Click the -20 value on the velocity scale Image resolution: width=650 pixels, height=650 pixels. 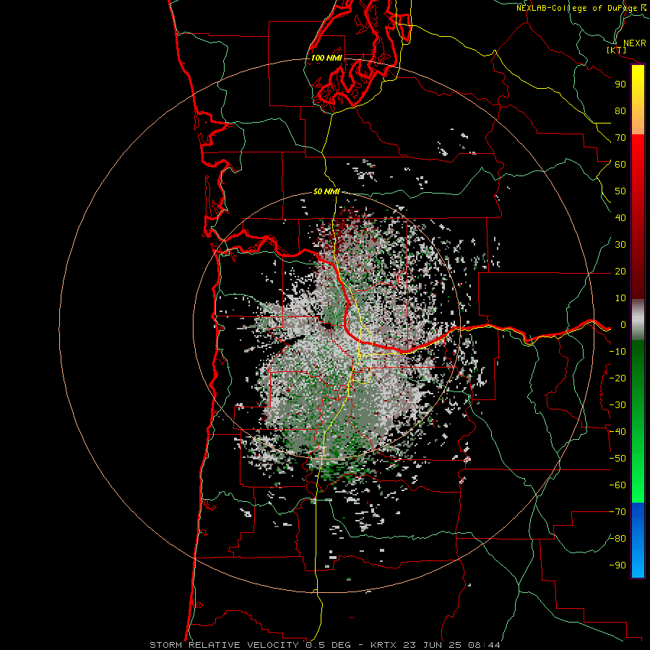(617, 378)
